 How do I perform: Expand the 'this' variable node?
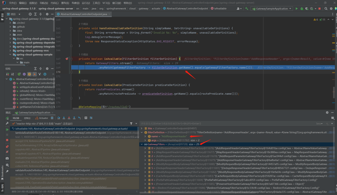[142, 128]
